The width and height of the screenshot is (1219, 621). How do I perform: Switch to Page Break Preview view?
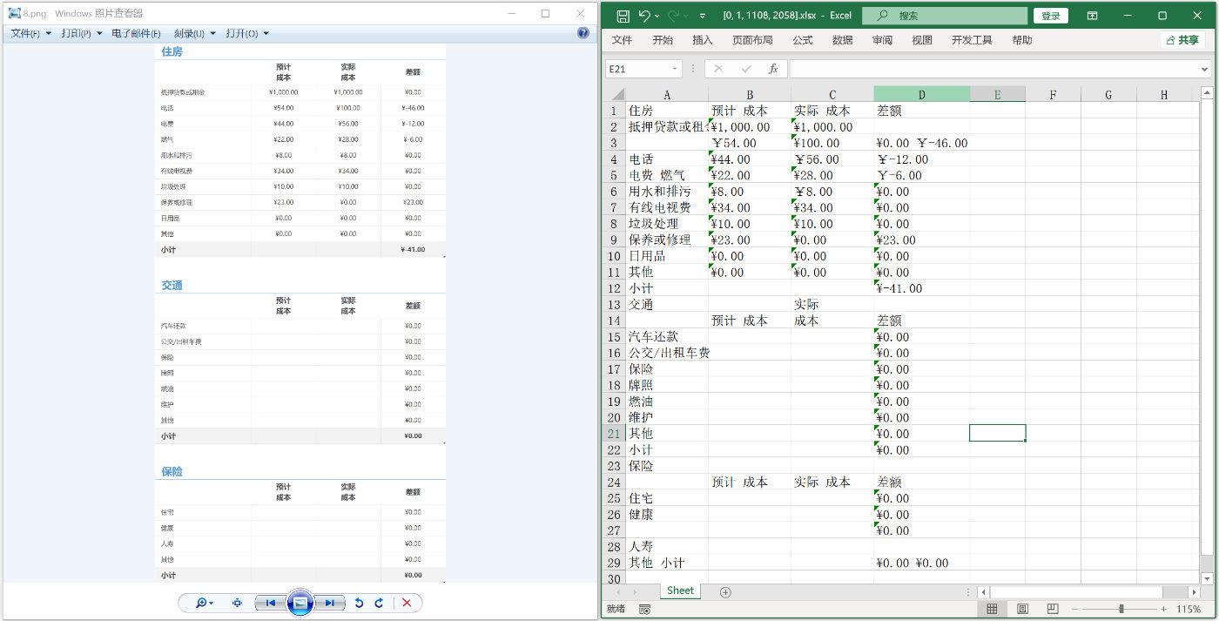(x=1053, y=609)
